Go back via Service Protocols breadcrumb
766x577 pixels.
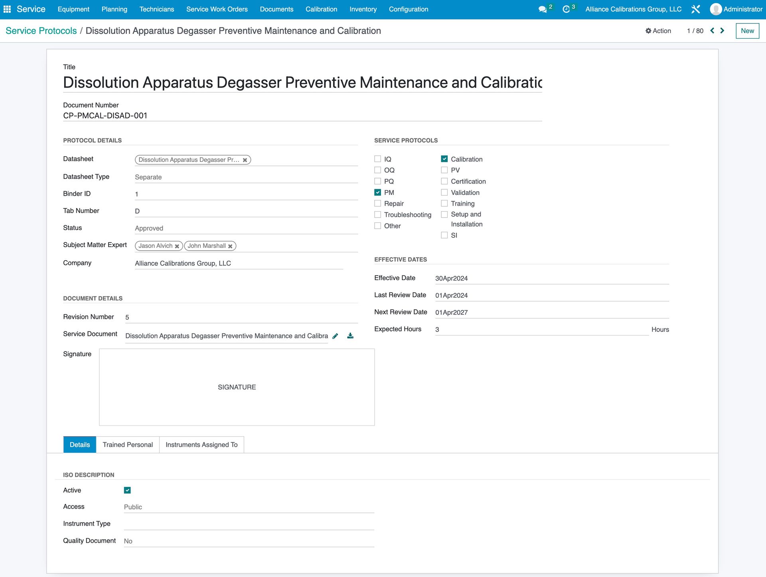tap(41, 30)
